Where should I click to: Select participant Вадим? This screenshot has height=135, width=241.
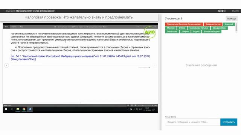(196, 31)
